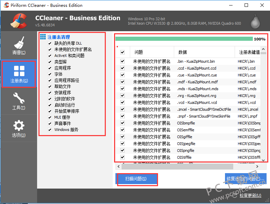Click the Piriform pear icon
Viewport: 270px width, 204px height.
(x=255, y=21)
